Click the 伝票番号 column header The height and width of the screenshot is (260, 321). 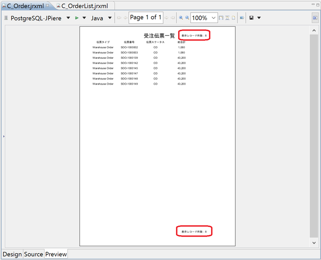129,42
